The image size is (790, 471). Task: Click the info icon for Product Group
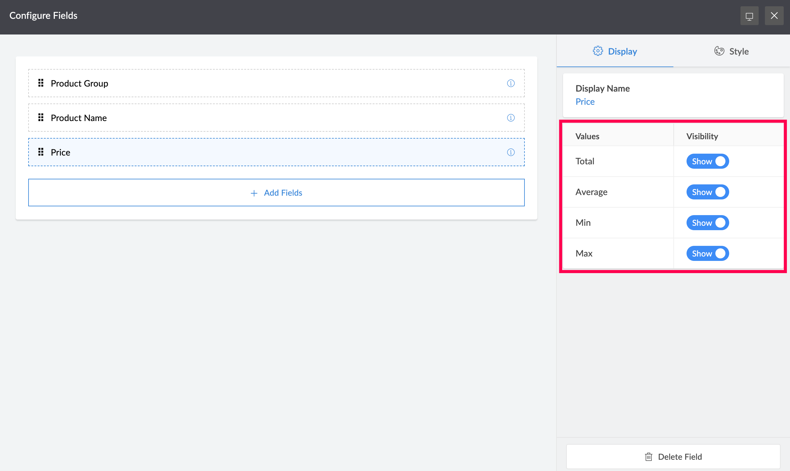(510, 83)
